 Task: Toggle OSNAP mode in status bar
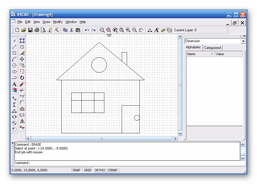112,170
